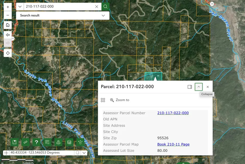Screen dimensions: 245x164
Task: Return to default map extent home icon
Action: click(x=8, y=25)
